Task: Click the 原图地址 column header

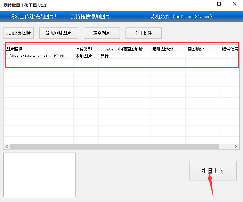Action: [202, 49]
